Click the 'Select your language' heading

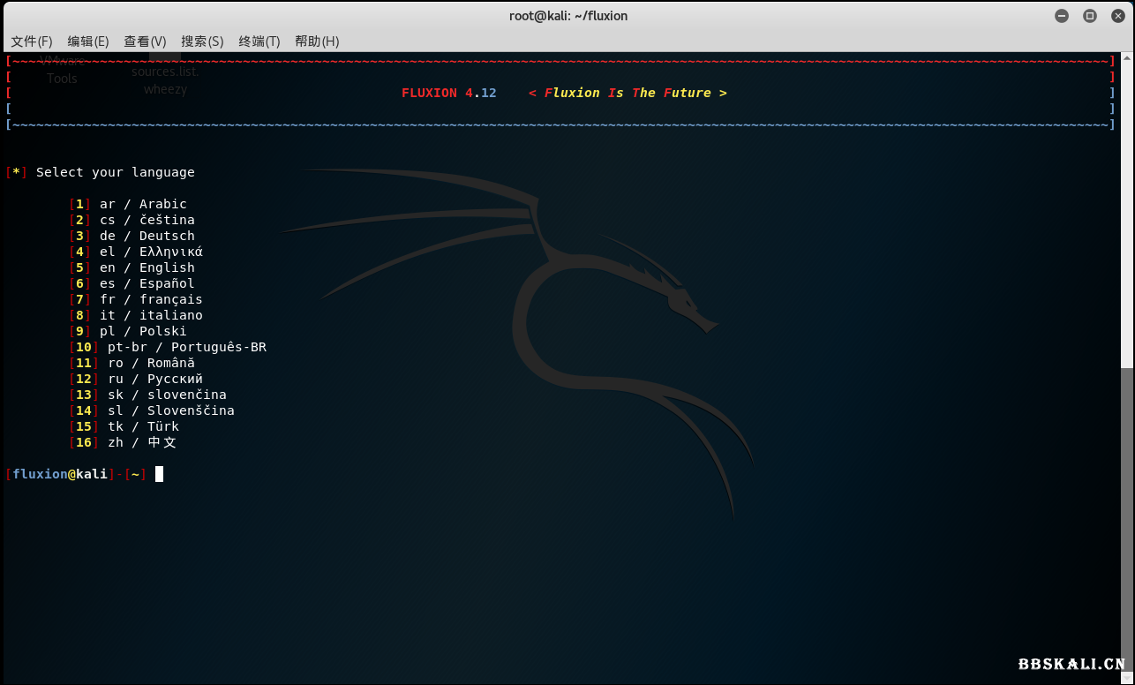click(x=115, y=172)
